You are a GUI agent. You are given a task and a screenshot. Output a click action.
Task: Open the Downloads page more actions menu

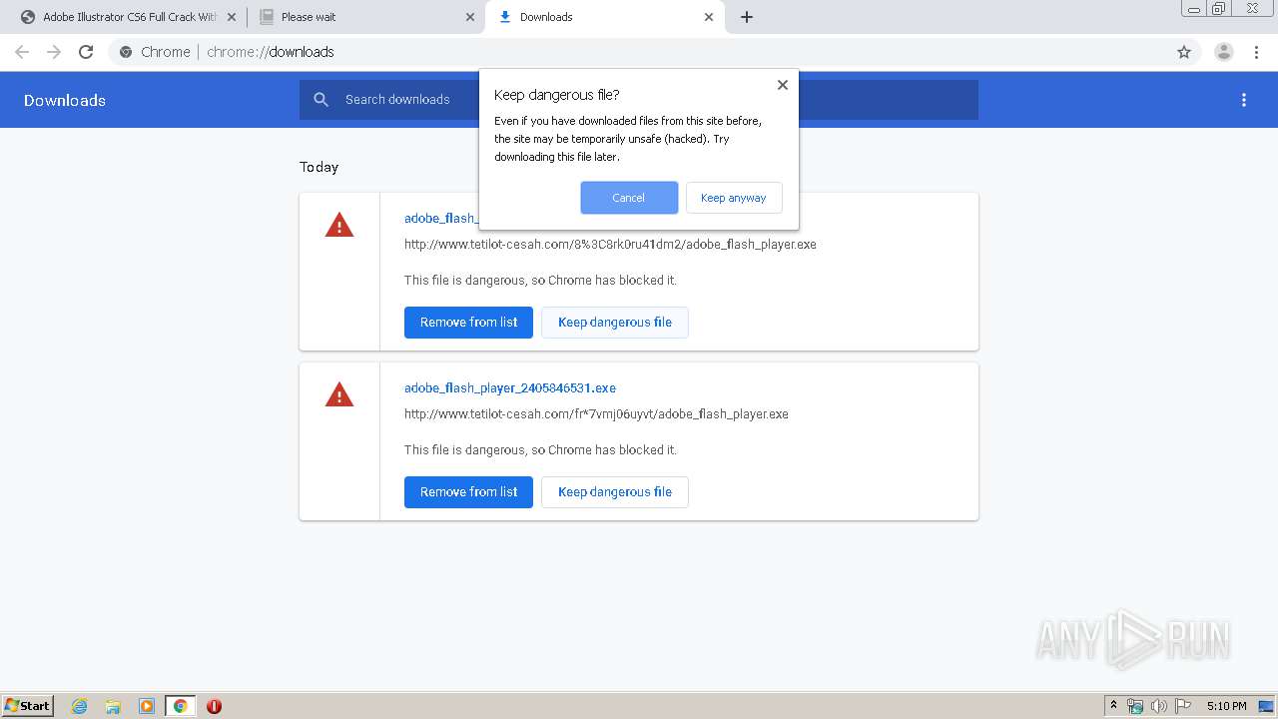click(1244, 100)
